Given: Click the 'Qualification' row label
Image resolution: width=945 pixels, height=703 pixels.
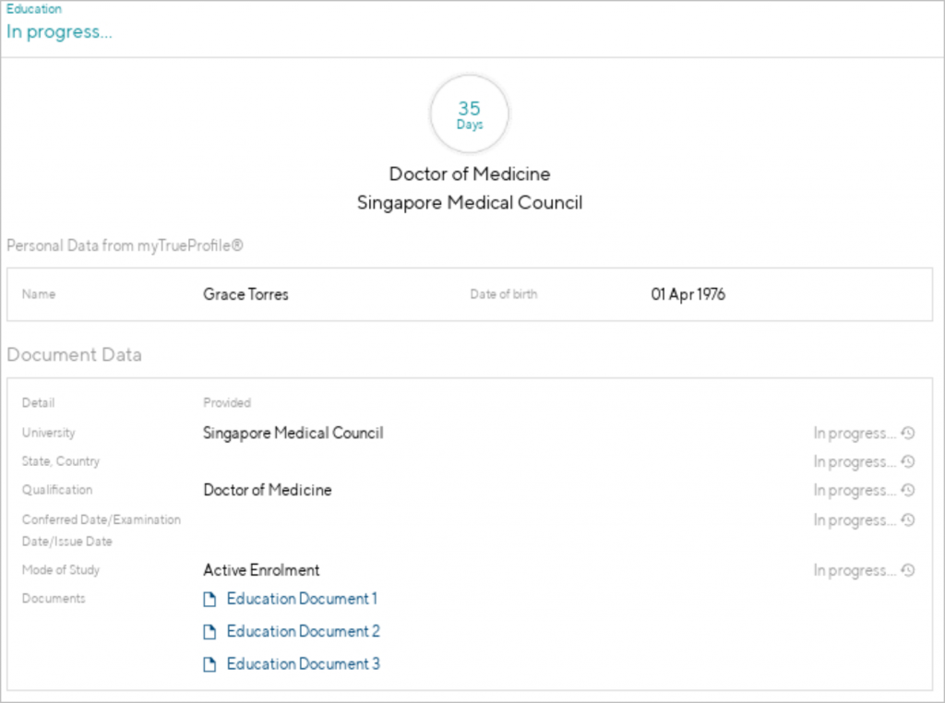Looking at the screenshot, I should point(57,490).
